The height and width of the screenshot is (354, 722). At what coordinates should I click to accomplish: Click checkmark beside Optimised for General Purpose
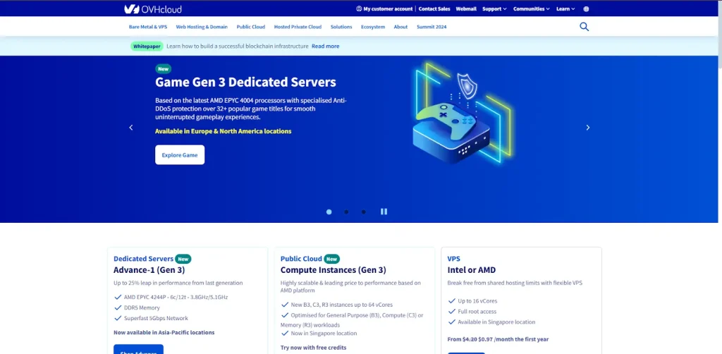(285, 315)
